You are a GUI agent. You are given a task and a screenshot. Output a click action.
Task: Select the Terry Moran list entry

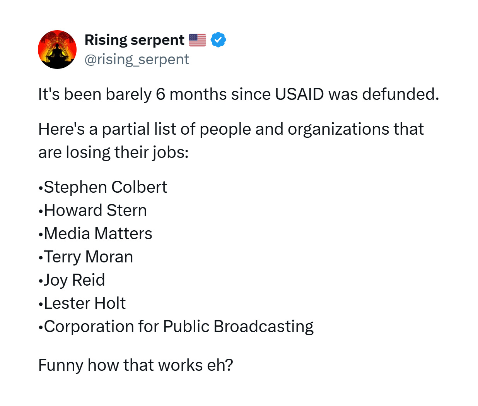click(x=85, y=257)
